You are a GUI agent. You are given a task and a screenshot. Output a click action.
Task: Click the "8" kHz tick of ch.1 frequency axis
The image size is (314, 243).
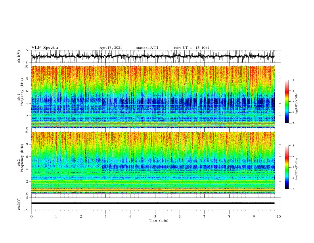[x=28, y=79]
